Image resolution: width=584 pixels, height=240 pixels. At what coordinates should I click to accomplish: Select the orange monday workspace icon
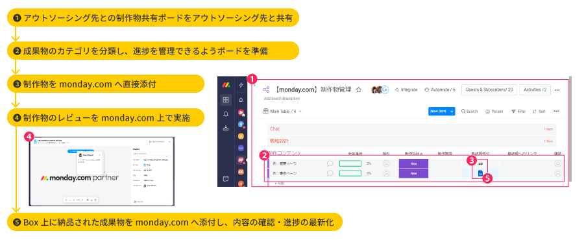point(241,172)
